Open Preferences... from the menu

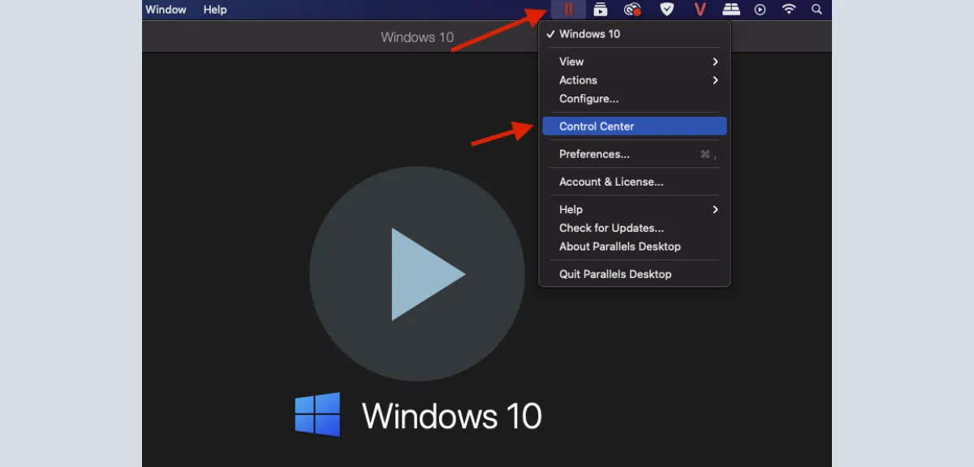pos(594,154)
